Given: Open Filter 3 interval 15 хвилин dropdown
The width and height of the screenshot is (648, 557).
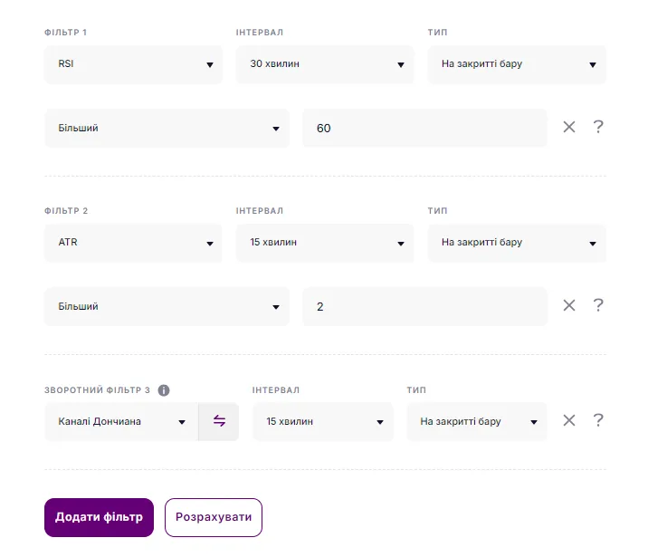Looking at the screenshot, I should tap(323, 422).
